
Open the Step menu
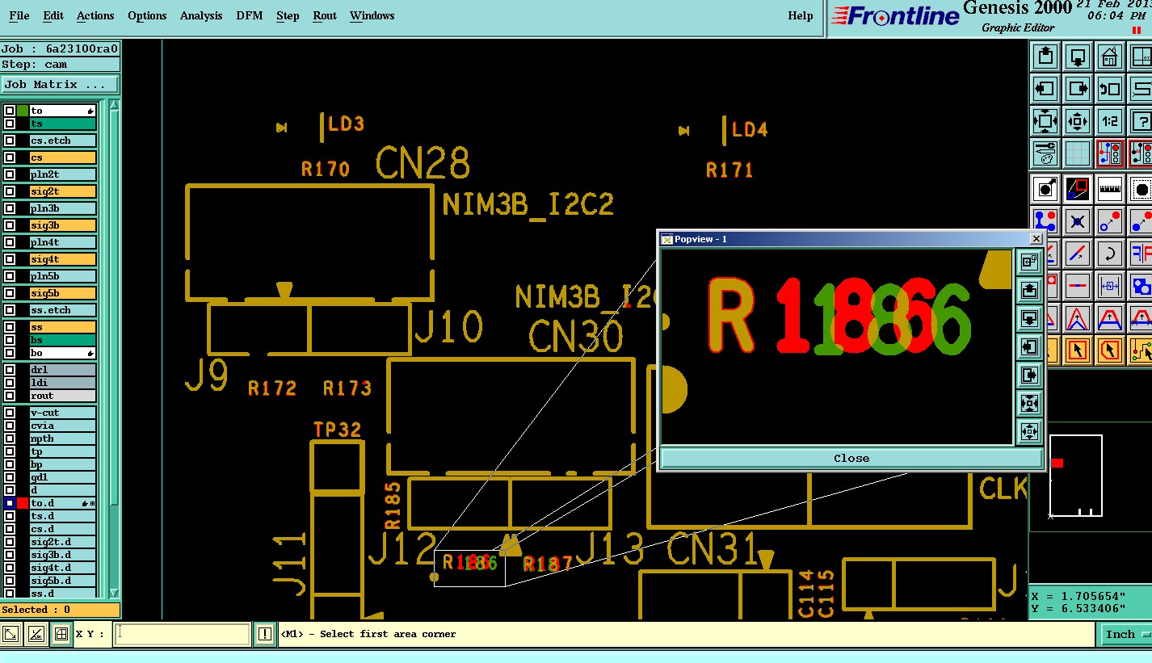(x=288, y=15)
